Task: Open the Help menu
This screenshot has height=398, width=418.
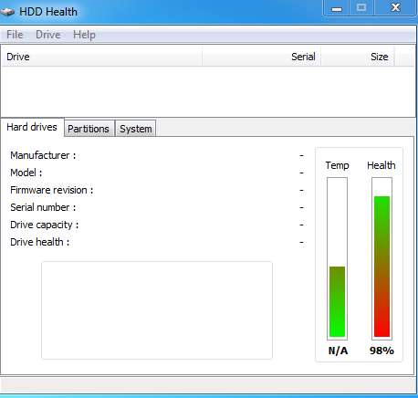Action: (x=84, y=35)
